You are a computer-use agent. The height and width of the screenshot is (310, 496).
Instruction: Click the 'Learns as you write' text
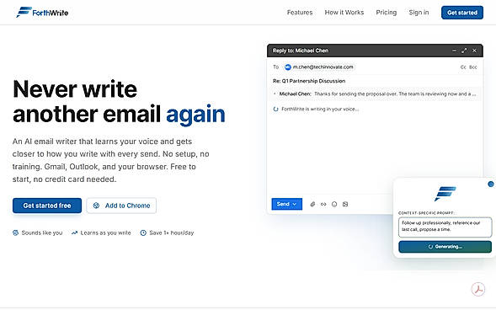point(105,232)
